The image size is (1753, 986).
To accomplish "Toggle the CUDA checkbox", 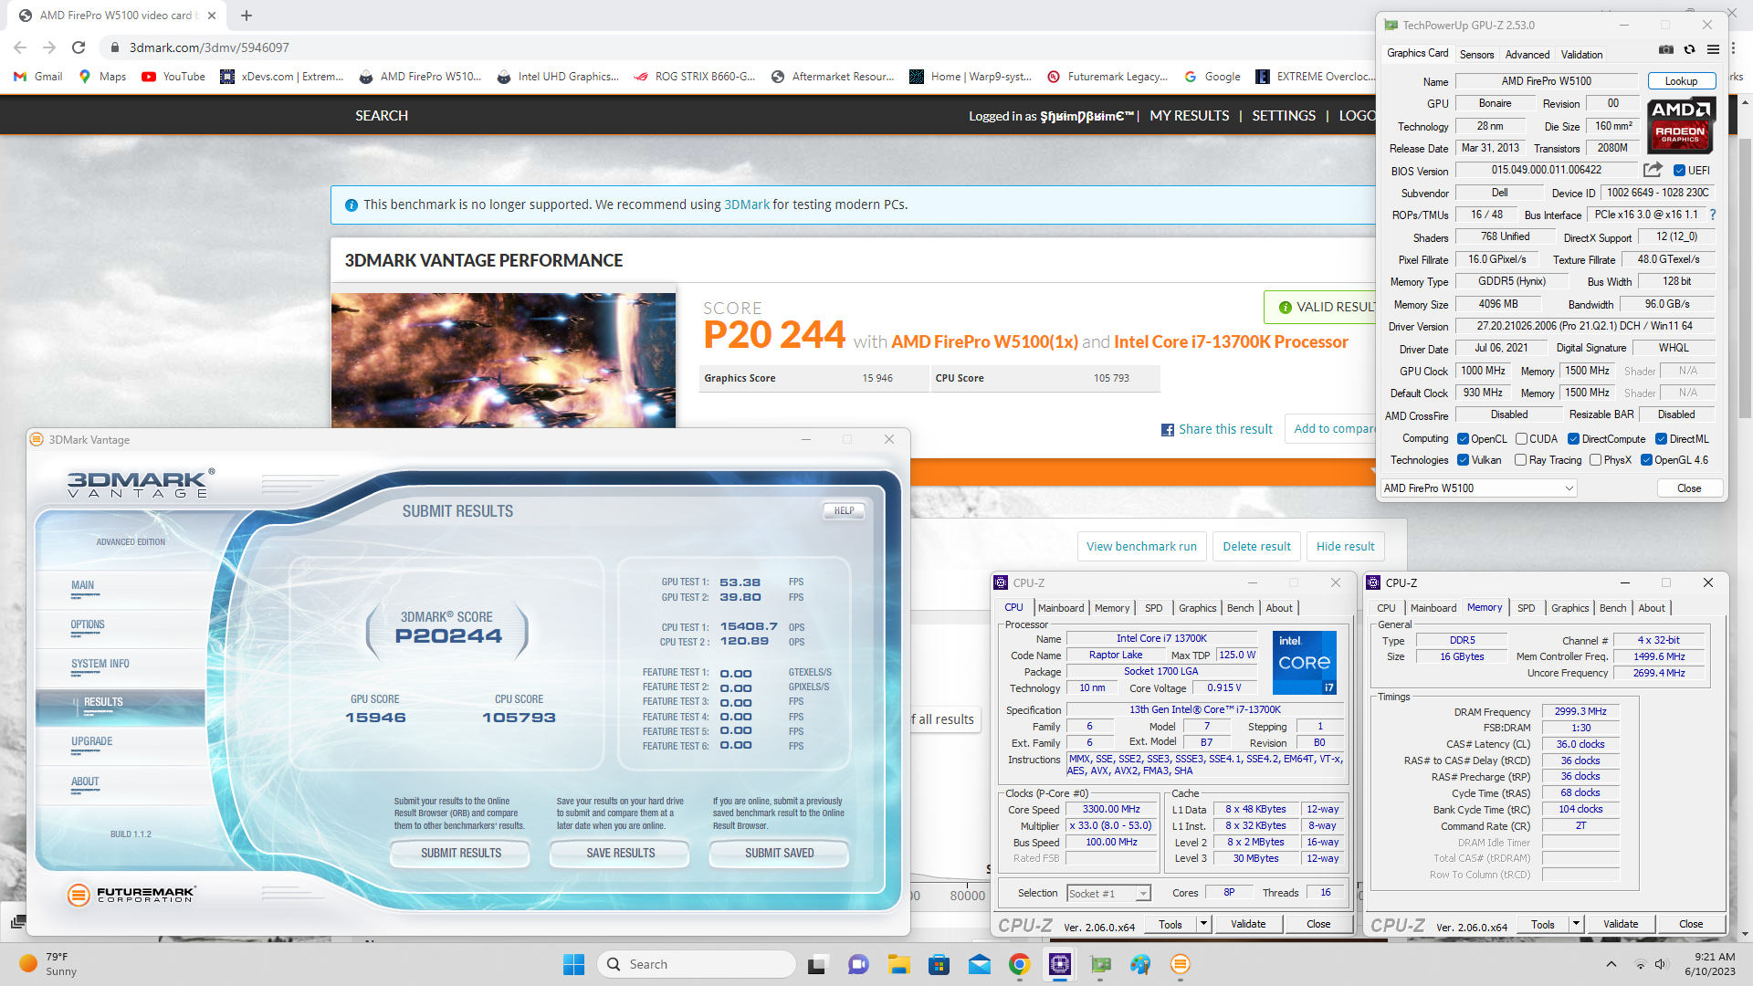I will [x=1521, y=439].
